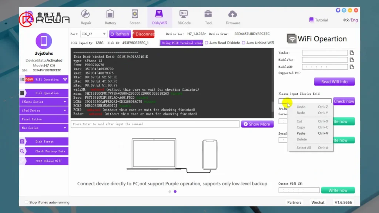Click the version V1.6.5666 label
The width and height of the screenshot is (379, 213).
pos(343,202)
